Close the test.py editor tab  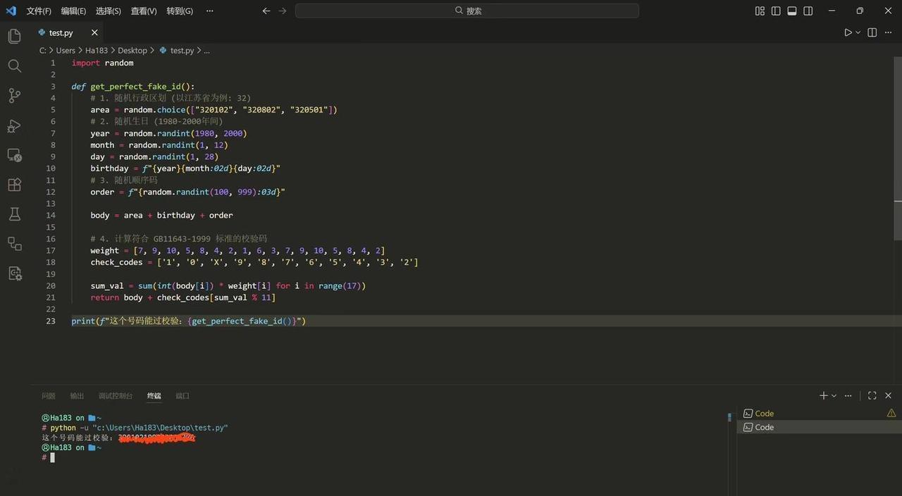(94, 32)
